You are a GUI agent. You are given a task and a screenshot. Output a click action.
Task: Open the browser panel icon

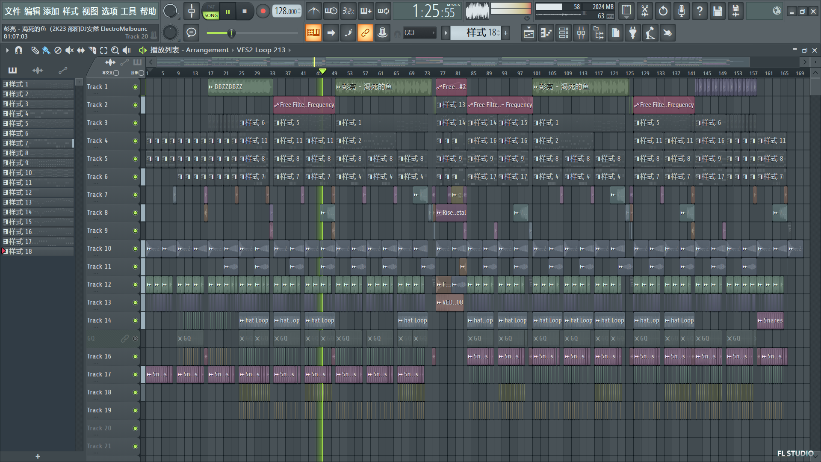point(599,33)
